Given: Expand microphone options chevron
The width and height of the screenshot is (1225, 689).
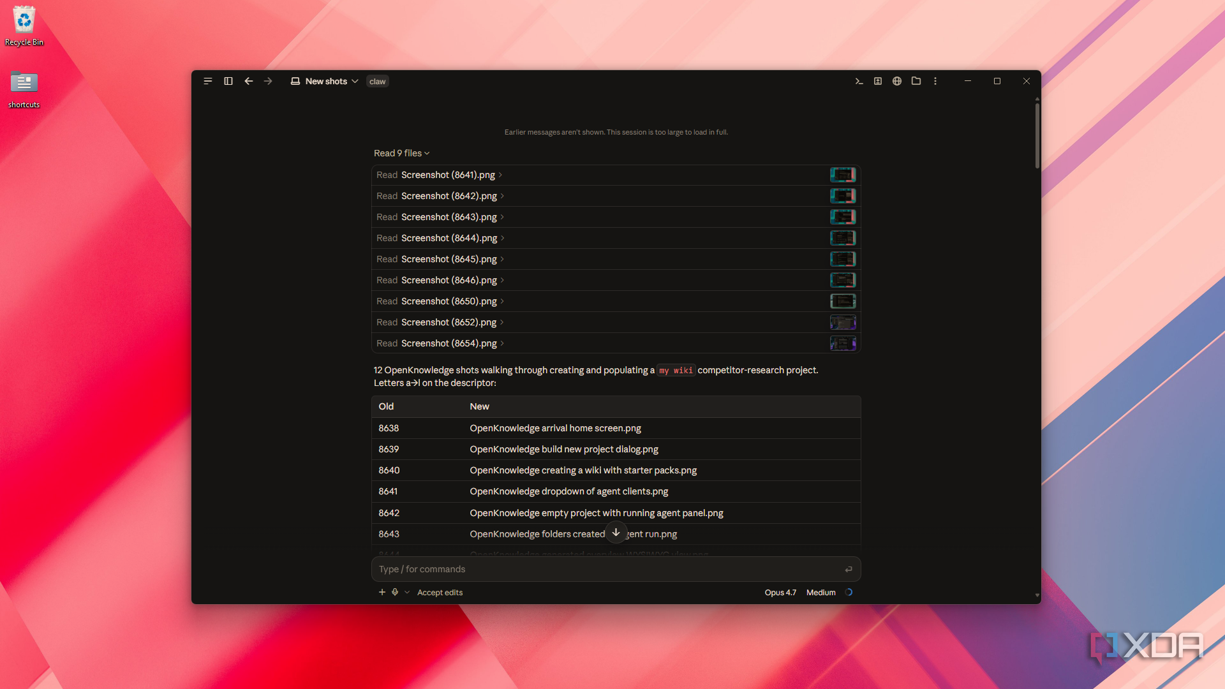Looking at the screenshot, I should click(407, 592).
